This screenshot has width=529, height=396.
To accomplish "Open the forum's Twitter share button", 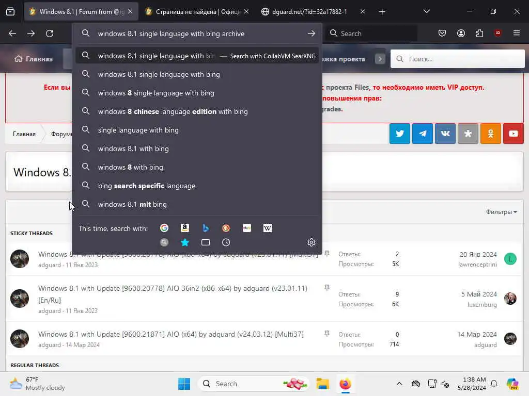I will [399, 134].
